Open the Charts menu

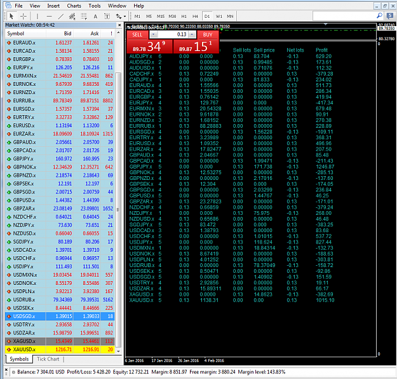74,6
